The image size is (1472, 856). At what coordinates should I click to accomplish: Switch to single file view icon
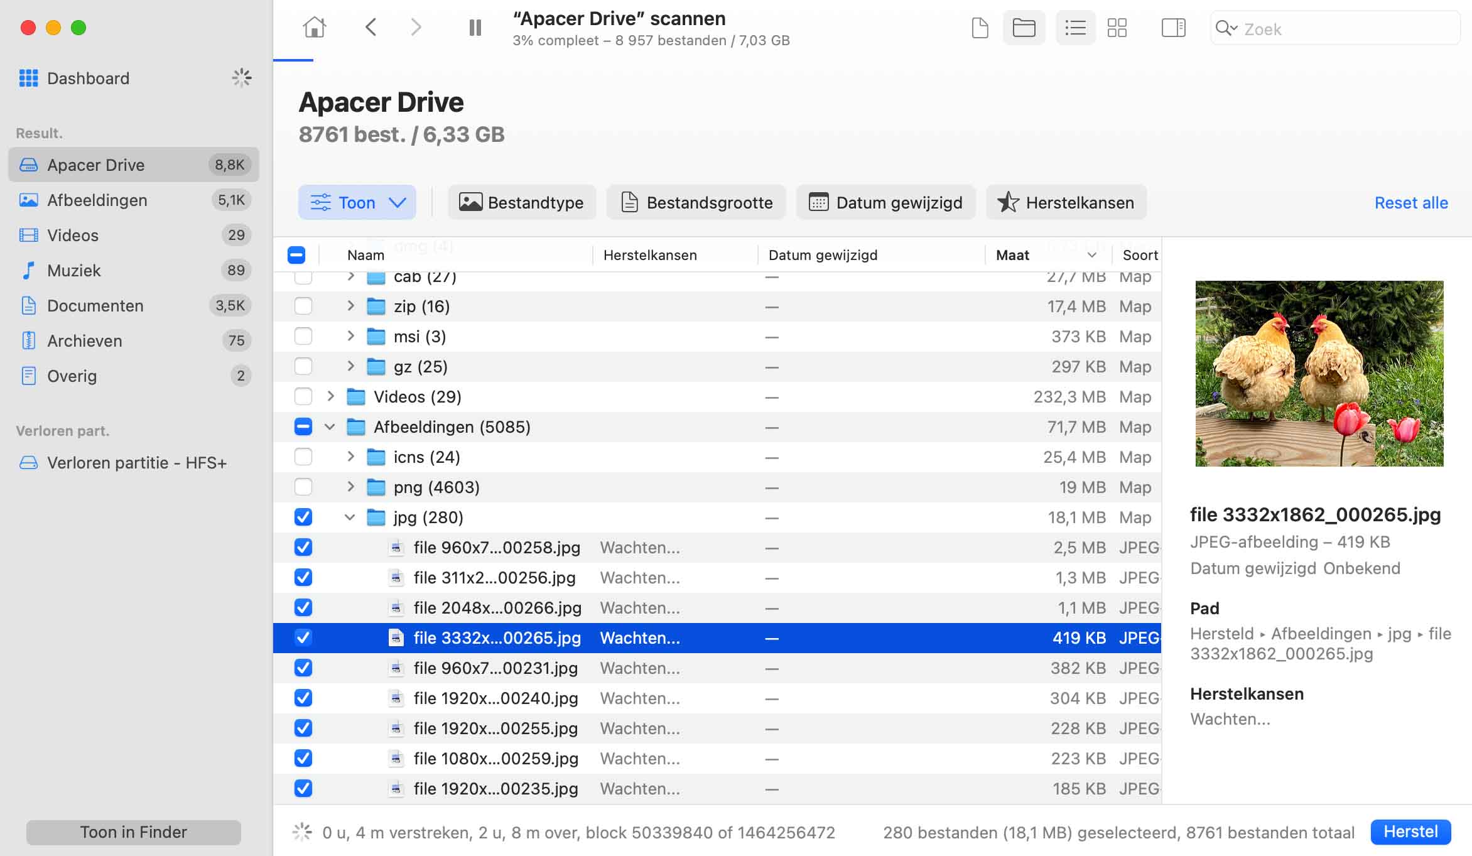980,28
